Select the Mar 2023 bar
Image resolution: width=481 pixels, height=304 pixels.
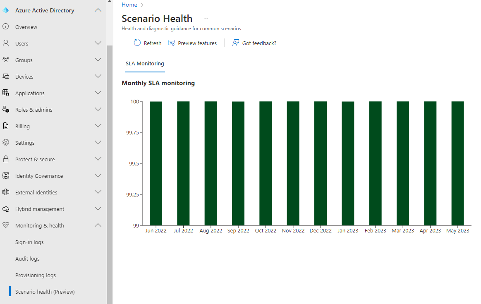point(403,163)
